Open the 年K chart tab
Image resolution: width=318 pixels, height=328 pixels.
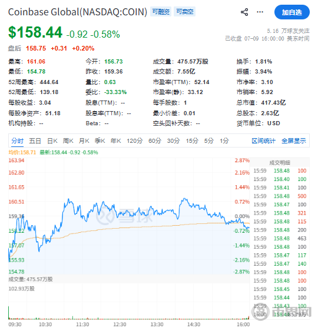pos(115,140)
